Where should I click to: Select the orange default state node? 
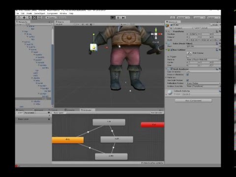pyautogui.click(x=68, y=140)
